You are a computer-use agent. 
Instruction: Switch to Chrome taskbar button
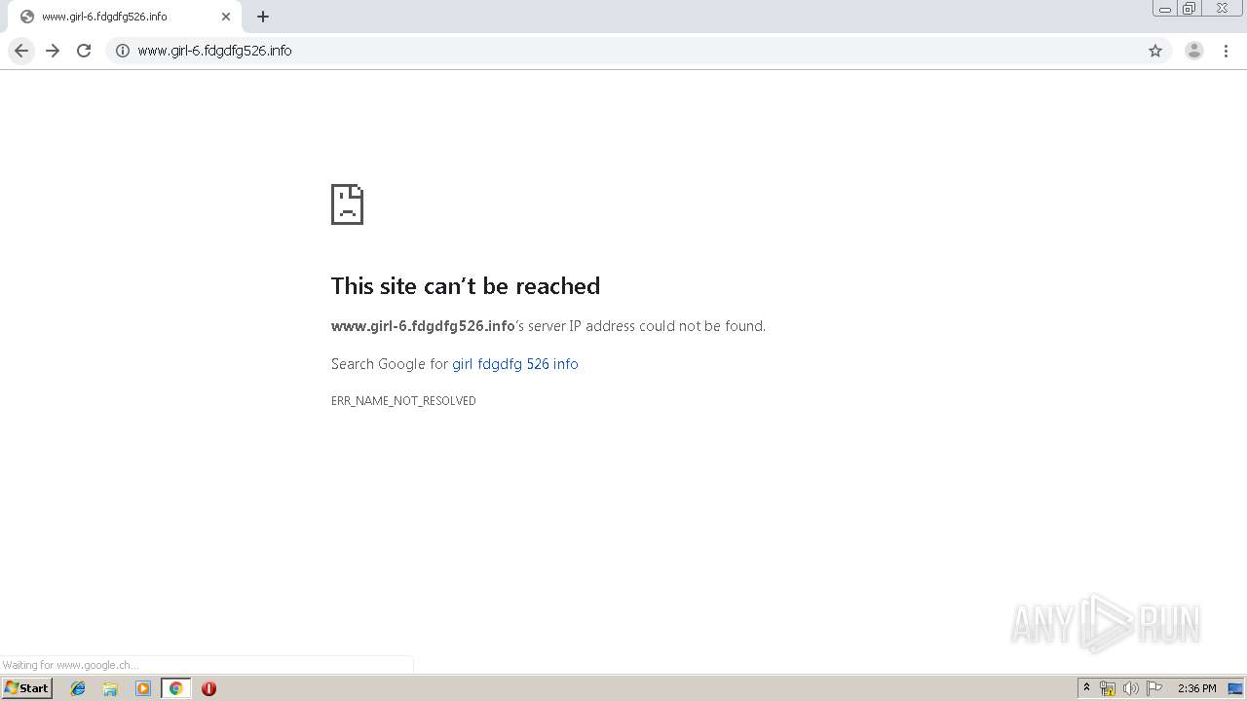coord(175,688)
